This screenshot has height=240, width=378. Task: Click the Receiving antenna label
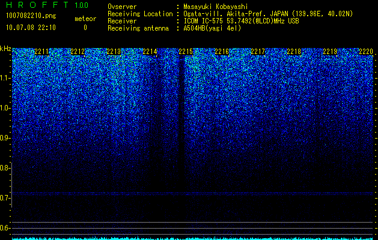click(138, 28)
